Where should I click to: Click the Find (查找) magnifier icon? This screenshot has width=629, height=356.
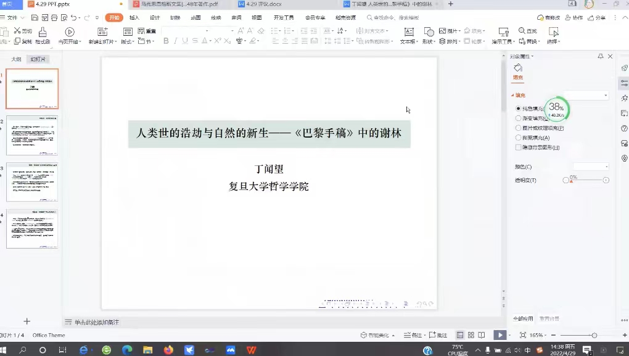click(x=524, y=31)
